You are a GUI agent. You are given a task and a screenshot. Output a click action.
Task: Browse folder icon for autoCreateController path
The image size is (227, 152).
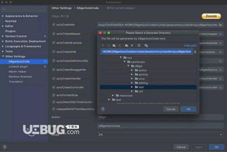220,87
